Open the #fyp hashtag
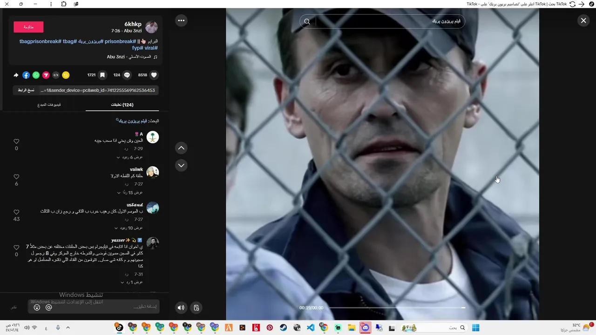This screenshot has width=596, height=335. [x=137, y=48]
